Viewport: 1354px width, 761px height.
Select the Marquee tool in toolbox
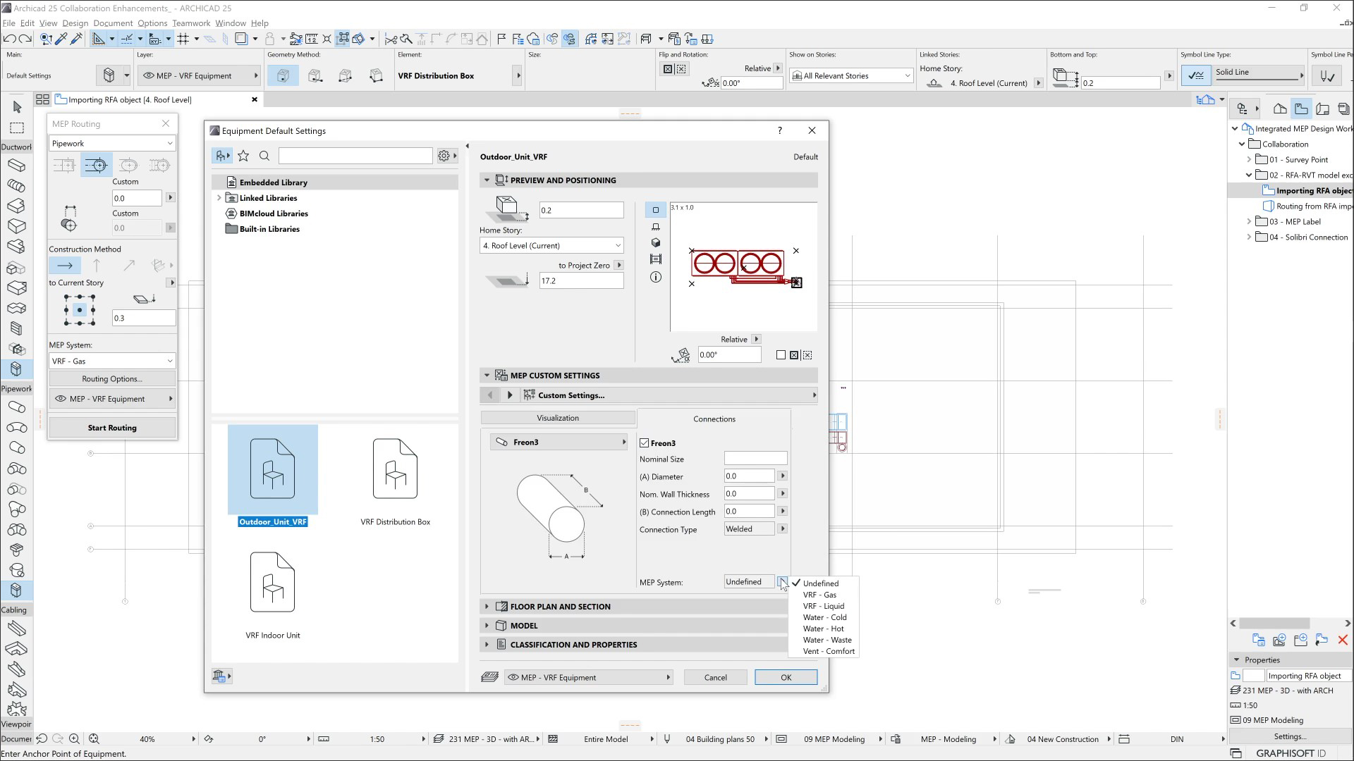[17, 128]
